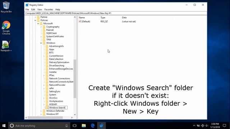Click the AdvertisingInfo folder icon
Viewport: 230px width, 129px height.
pos(47,46)
